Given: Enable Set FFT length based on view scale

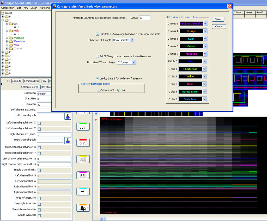Looking at the screenshot, I should [97, 56].
